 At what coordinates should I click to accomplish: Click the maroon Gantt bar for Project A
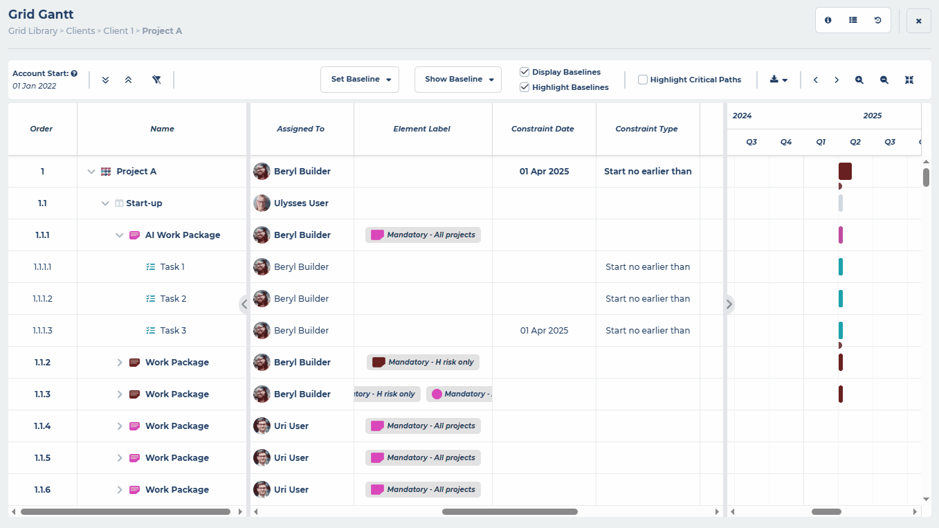[x=844, y=171]
